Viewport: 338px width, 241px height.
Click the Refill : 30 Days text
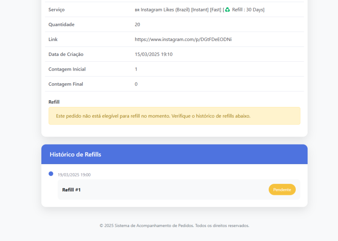(248, 10)
